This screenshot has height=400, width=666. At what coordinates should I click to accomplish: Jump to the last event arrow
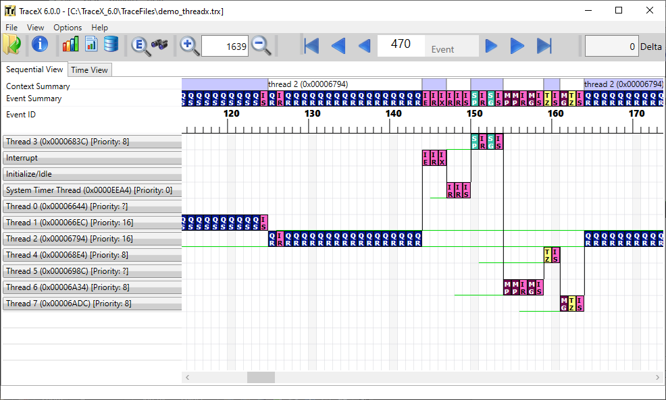coord(544,46)
